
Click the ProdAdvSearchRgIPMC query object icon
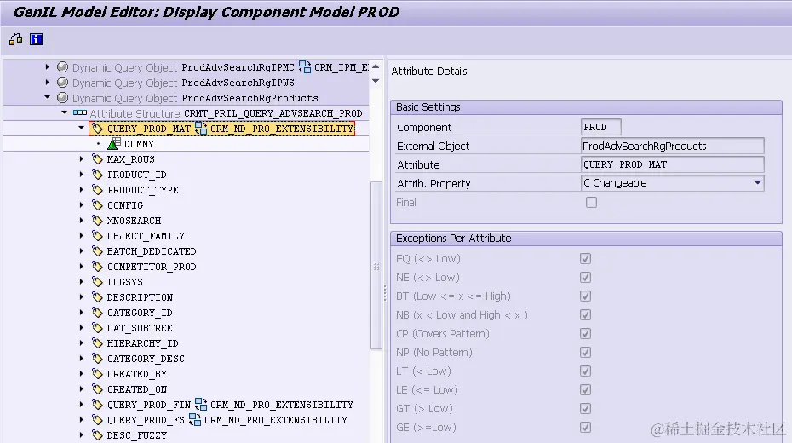[x=63, y=67]
